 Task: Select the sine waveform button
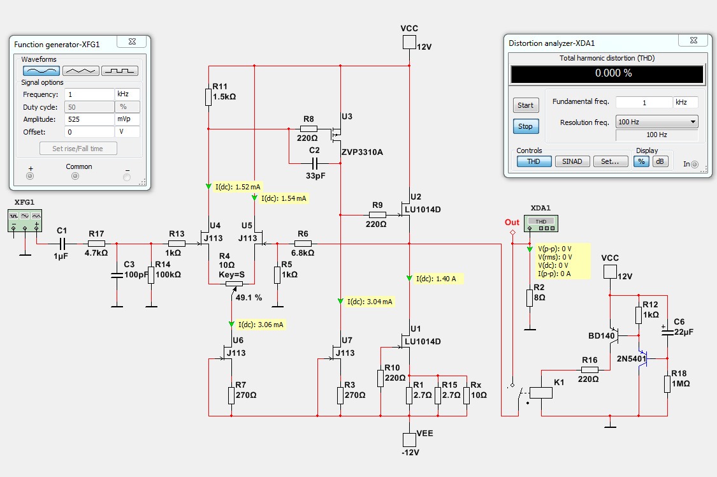41,71
